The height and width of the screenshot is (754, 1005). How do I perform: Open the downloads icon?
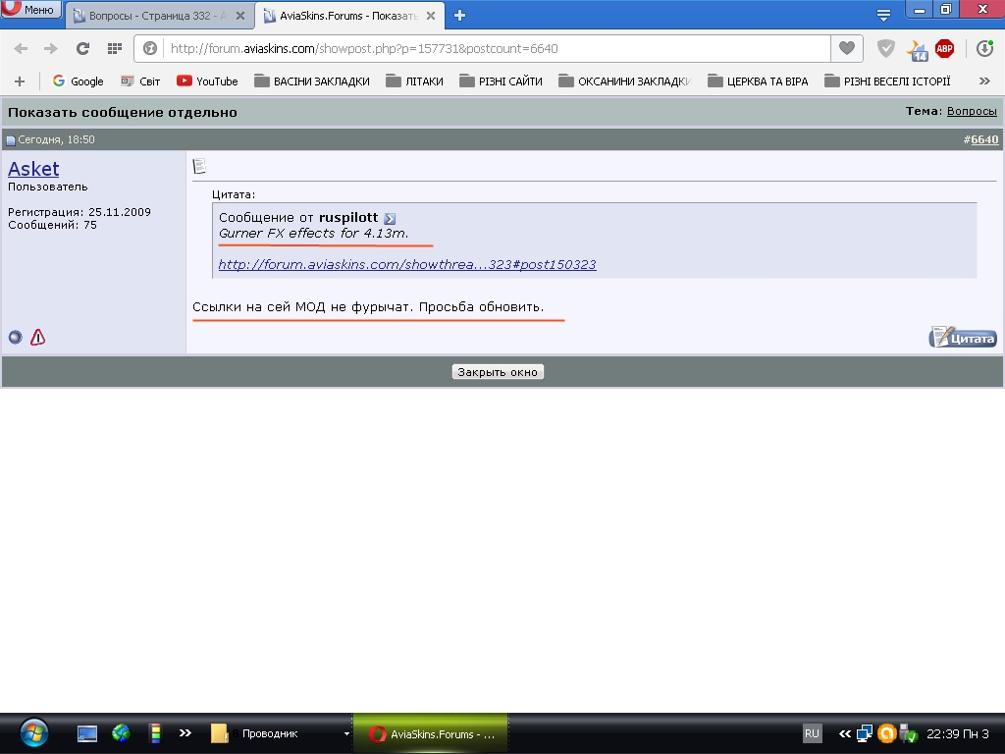(x=984, y=49)
